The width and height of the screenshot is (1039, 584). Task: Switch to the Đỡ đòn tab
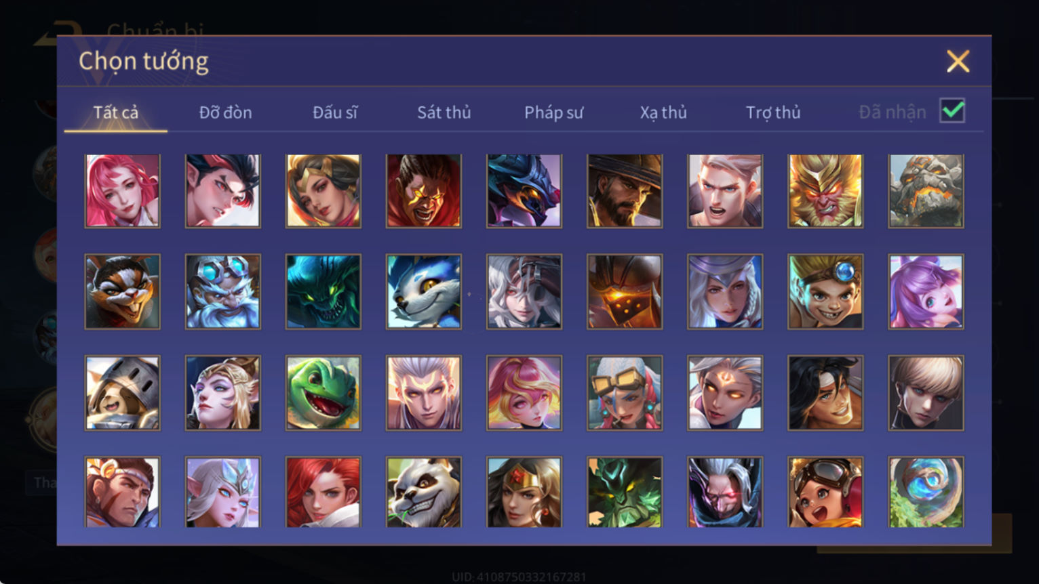coord(225,112)
